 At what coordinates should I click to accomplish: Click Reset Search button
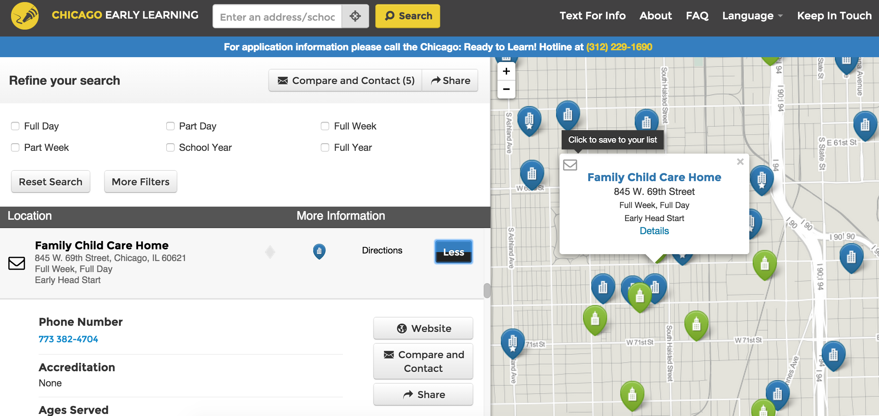[51, 181]
